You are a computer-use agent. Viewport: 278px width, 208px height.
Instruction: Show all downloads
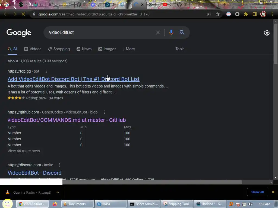click(x=257, y=192)
